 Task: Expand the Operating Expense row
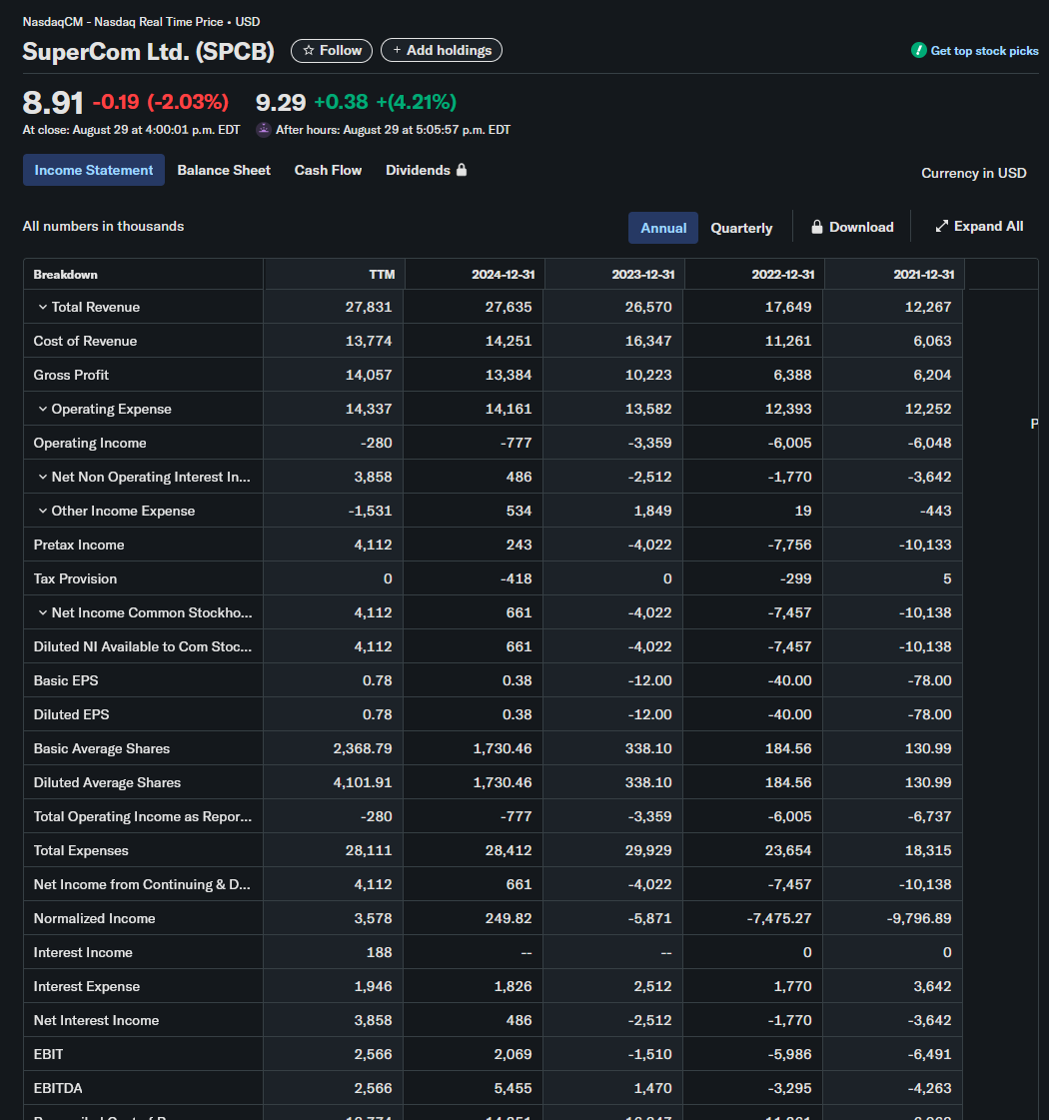tap(43, 410)
